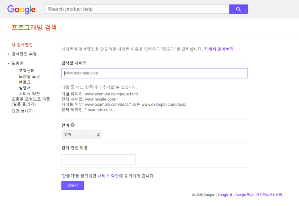Image resolution: width=299 pixels, height=206 pixels.
Task: Open the 프로그래밍 검색 page title
Action: point(34,27)
